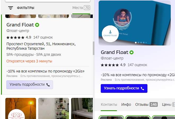Open the filters icon
This screenshot has width=175, height=119.
point(11,8)
